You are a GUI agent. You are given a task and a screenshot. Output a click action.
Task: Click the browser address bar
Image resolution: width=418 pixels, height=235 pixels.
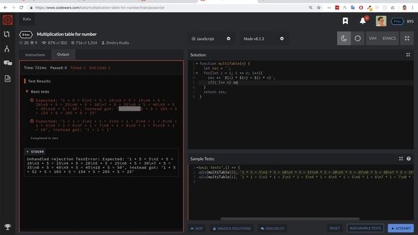click(168, 8)
